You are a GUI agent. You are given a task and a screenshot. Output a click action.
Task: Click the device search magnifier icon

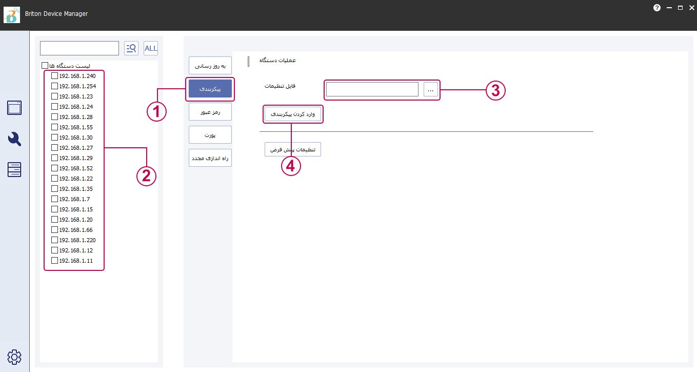tap(131, 48)
